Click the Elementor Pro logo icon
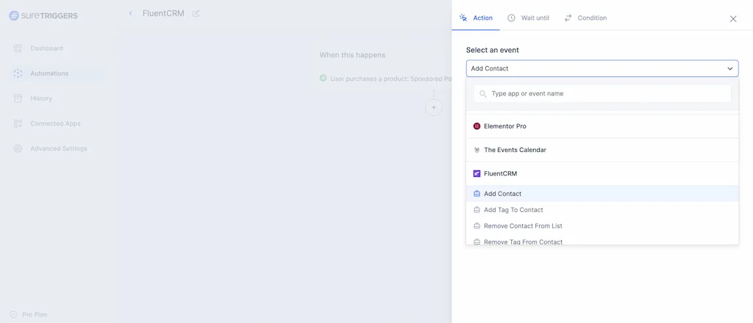The width and height of the screenshot is (753, 323). 477,126
